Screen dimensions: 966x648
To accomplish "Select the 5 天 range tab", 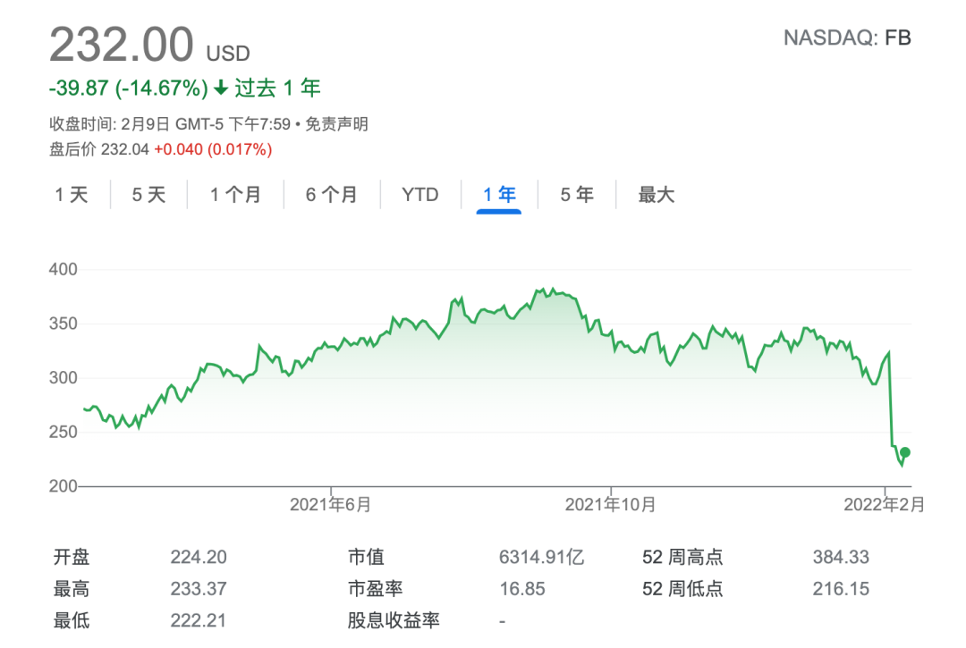I will pos(149,195).
